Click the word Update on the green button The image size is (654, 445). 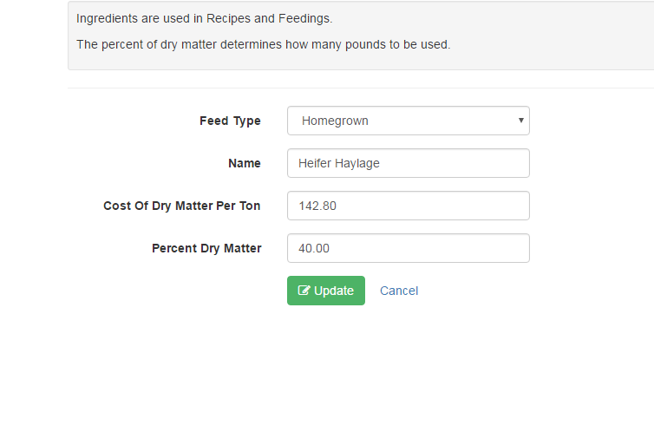click(334, 291)
